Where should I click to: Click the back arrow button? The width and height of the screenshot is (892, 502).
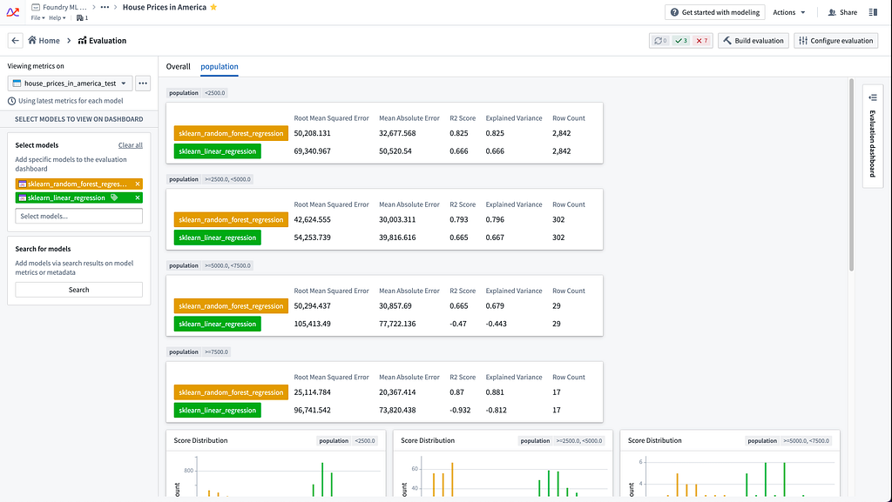coord(16,40)
